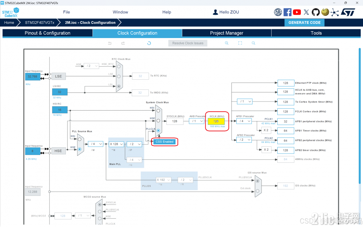This screenshot has width=363, height=227.
Task: Click the undo arrow icon
Action: coord(110,43)
